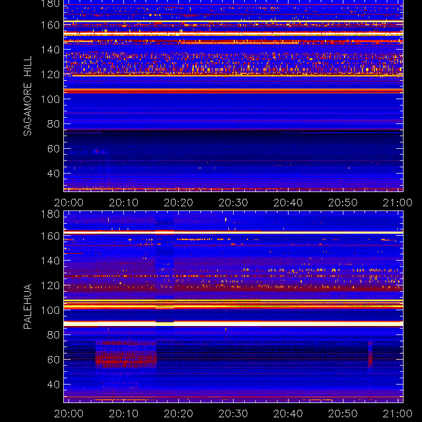Screen dimensions: 422x422
Task: Choose the 20:10 time label under Palehua plot
Action: [x=123, y=414]
